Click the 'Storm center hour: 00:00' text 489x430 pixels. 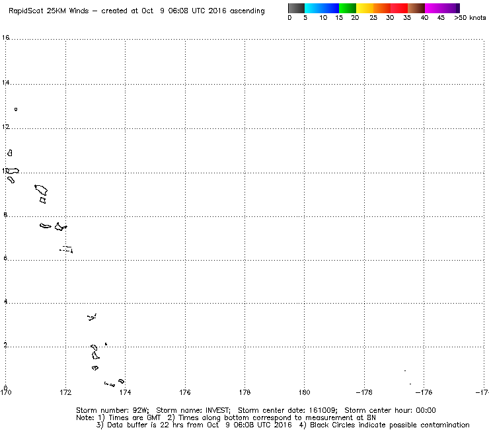(390, 410)
